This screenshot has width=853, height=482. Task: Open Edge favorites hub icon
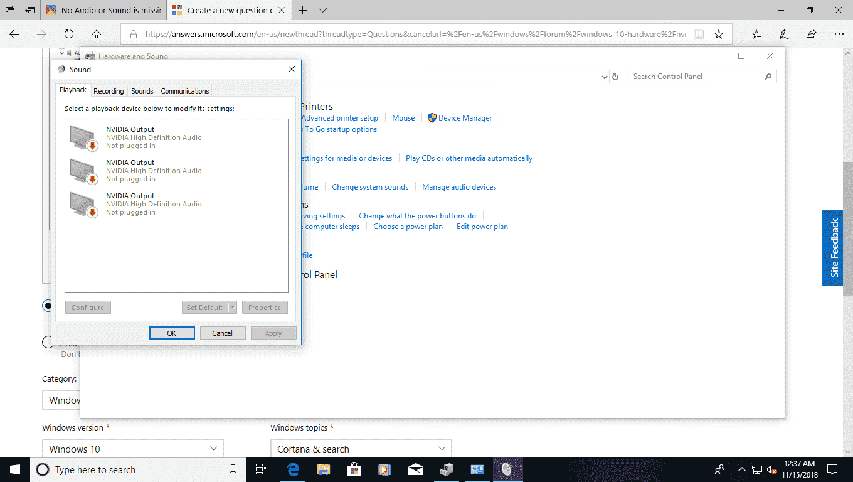(x=757, y=35)
